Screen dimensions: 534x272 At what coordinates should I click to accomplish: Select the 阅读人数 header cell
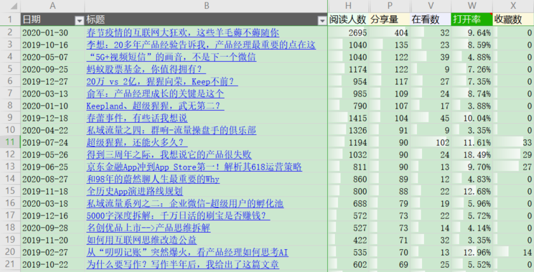[x=348, y=20]
